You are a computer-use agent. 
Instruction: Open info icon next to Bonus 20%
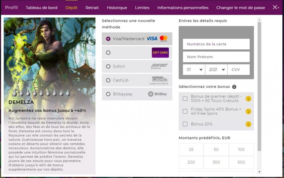[x=248, y=124]
